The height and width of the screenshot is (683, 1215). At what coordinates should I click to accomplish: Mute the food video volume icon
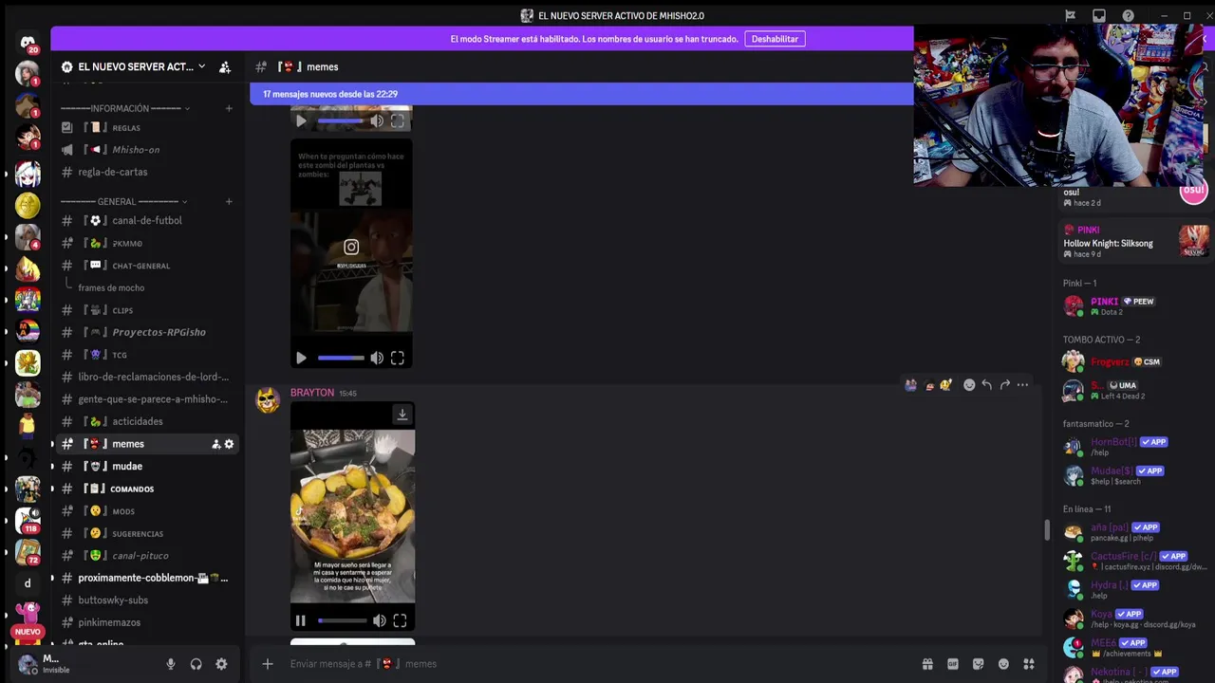[379, 620]
